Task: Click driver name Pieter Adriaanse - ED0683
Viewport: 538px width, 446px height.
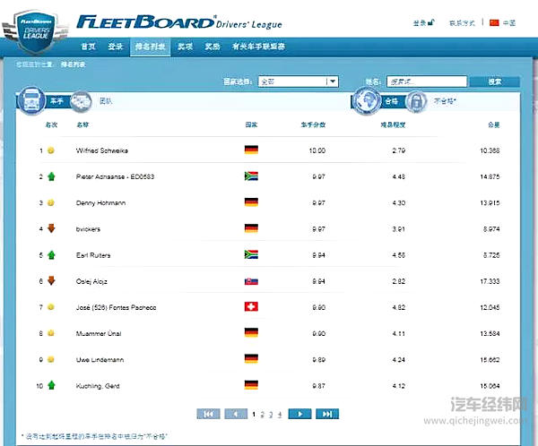Action: click(115, 176)
